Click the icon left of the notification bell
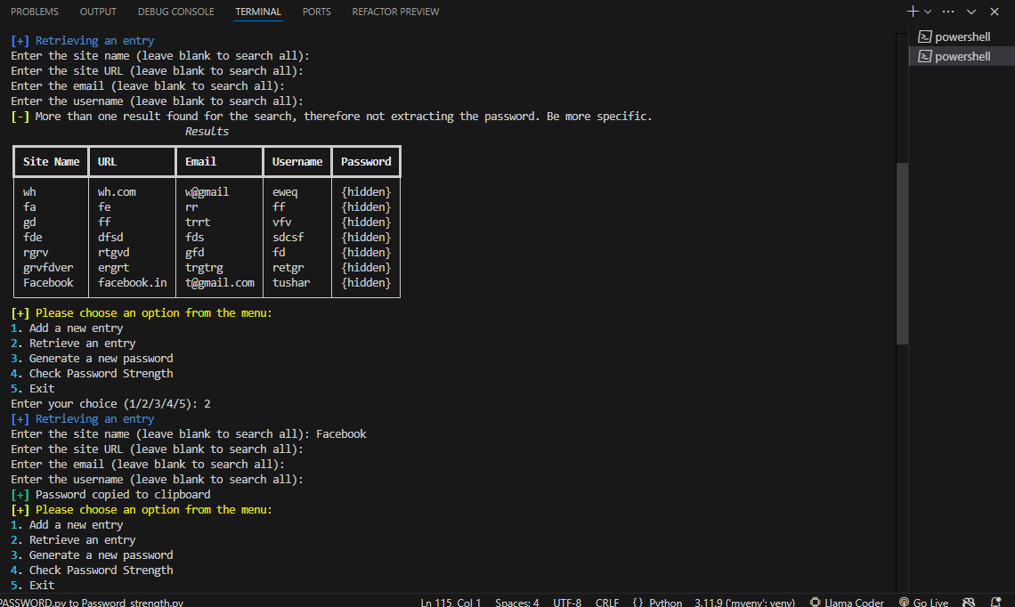Image resolution: width=1015 pixels, height=607 pixels. point(969,602)
